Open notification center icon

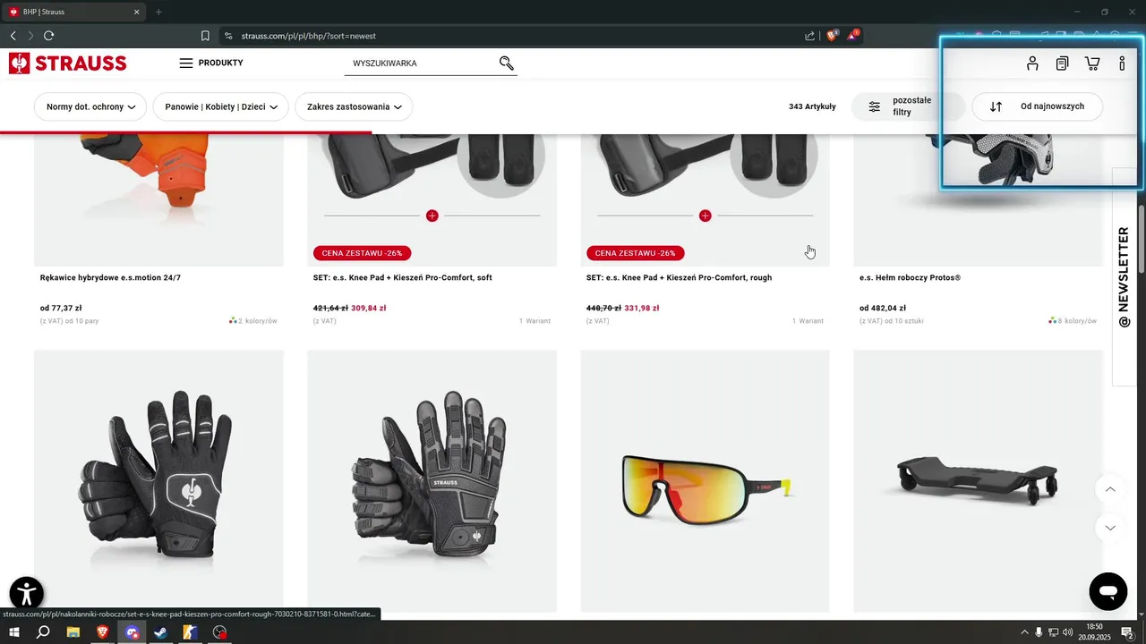point(1127,632)
